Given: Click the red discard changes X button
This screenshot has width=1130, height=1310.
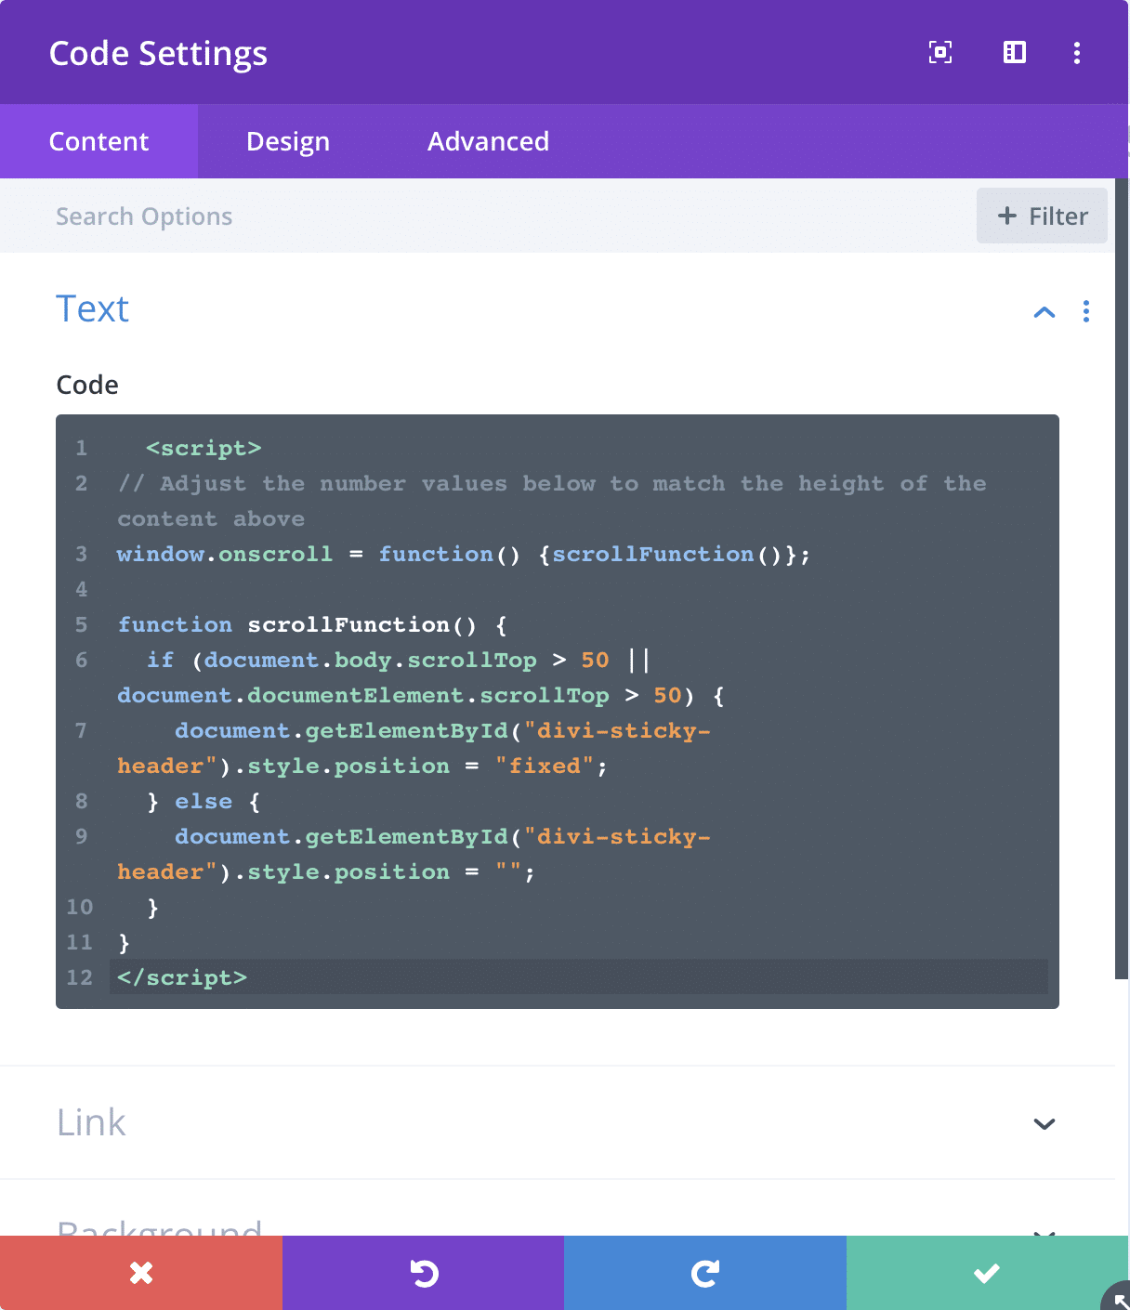Looking at the screenshot, I should (x=141, y=1273).
